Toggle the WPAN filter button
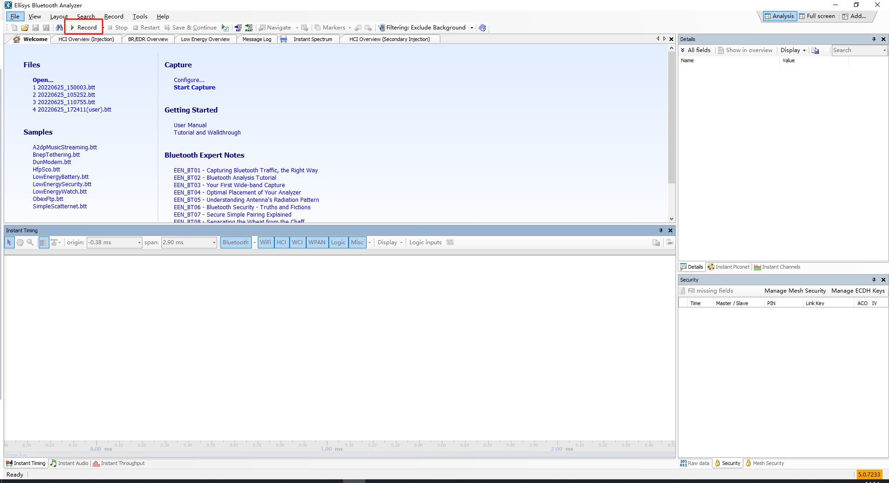 point(317,242)
